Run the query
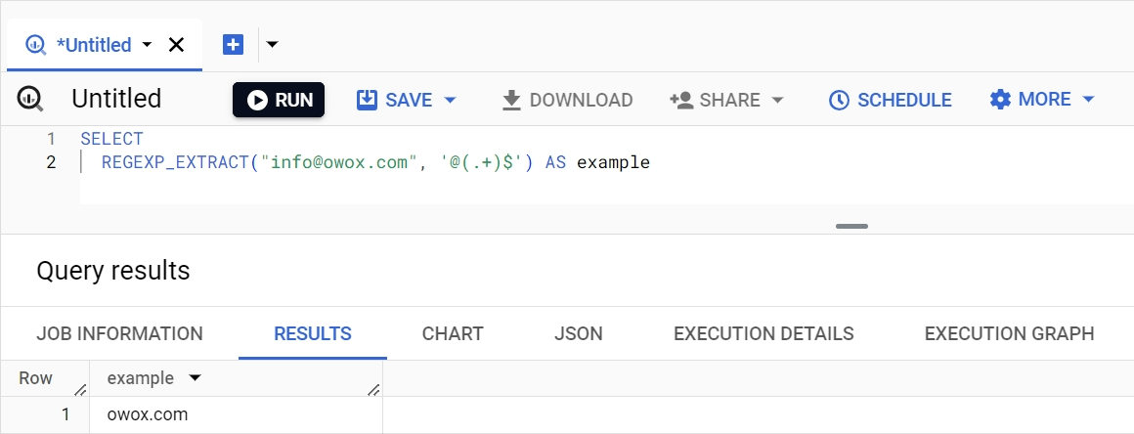 (x=279, y=99)
